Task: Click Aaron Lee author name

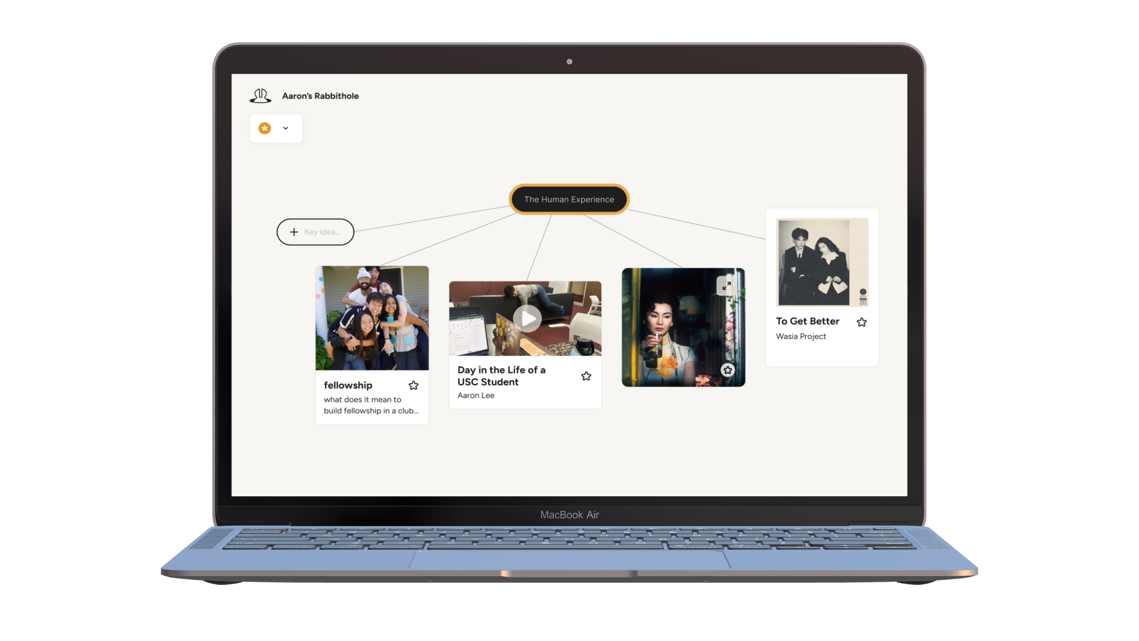Action: pos(476,396)
